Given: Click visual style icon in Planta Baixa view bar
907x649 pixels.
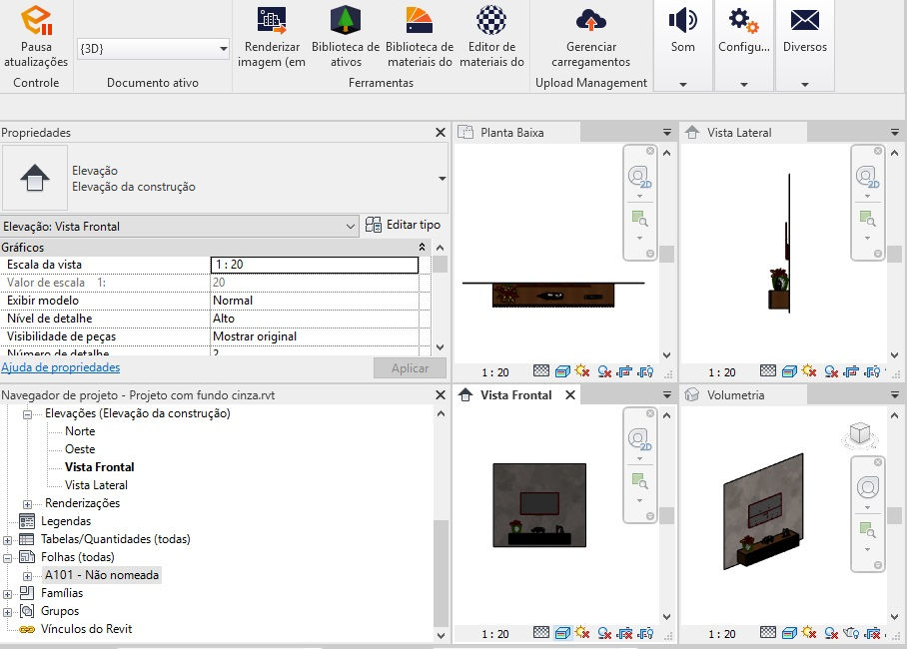Looking at the screenshot, I should click(561, 371).
